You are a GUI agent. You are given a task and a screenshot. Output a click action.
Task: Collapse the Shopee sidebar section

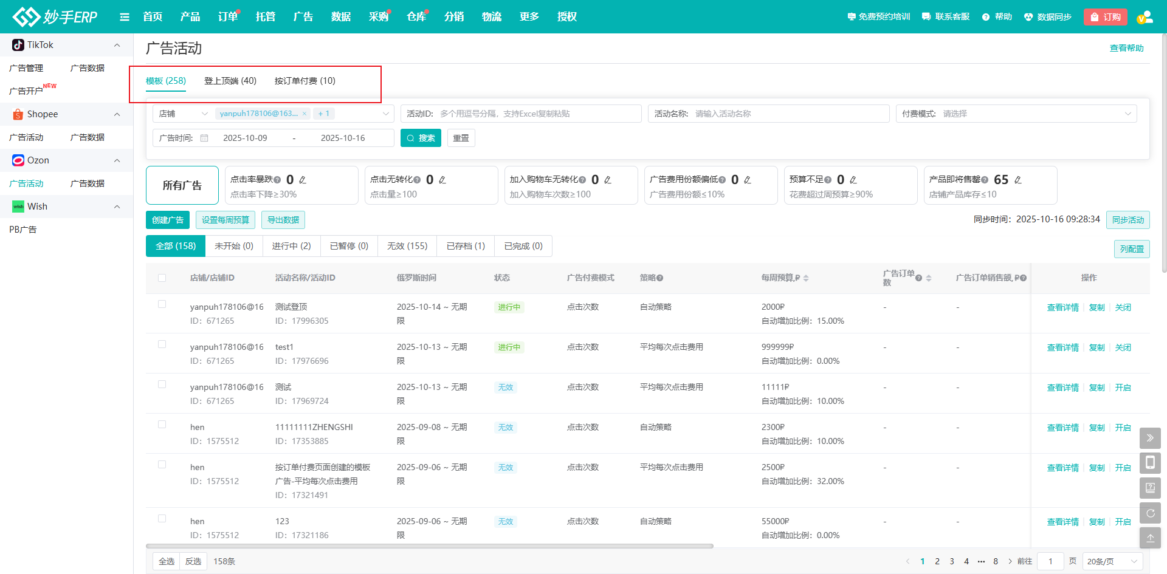(117, 114)
